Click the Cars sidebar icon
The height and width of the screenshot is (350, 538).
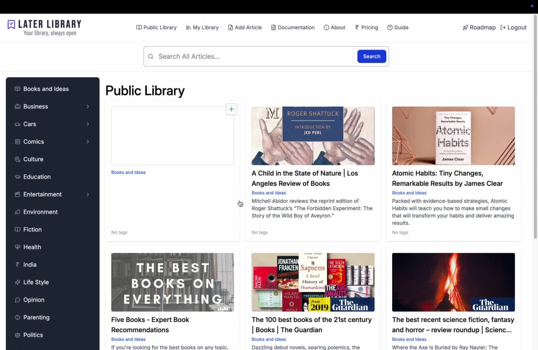18,124
